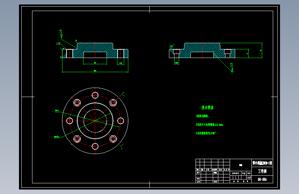299x194 pixels.
Task: Select the upper-left counterbored hole in plan view
Action: (77, 103)
